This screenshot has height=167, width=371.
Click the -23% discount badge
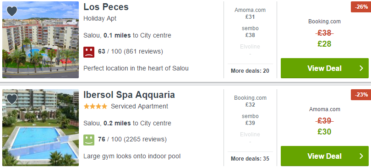[361, 95]
